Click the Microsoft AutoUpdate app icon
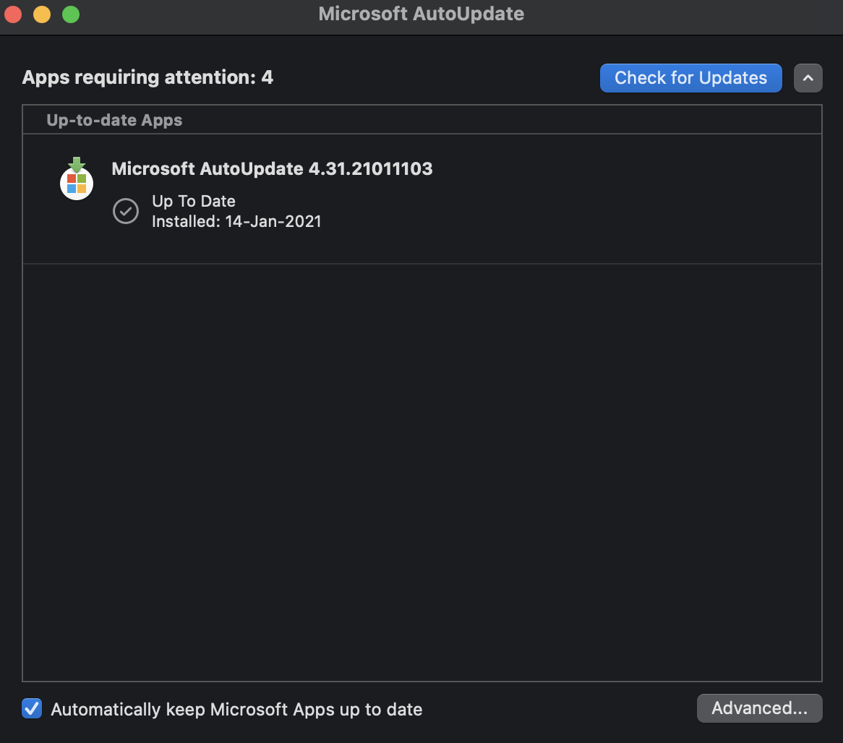843x743 pixels. [77, 179]
